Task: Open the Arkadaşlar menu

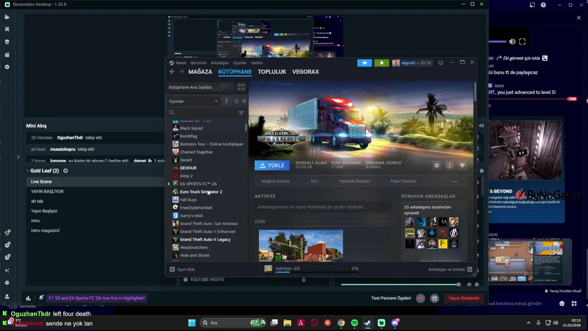Action: point(220,63)
